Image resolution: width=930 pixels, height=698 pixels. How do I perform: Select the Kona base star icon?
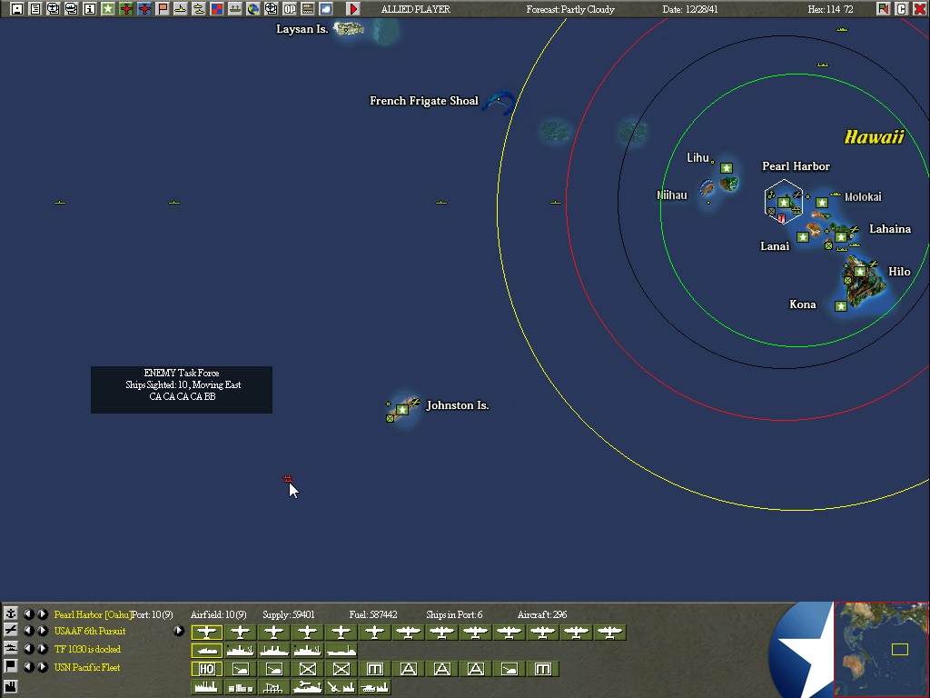840,306
